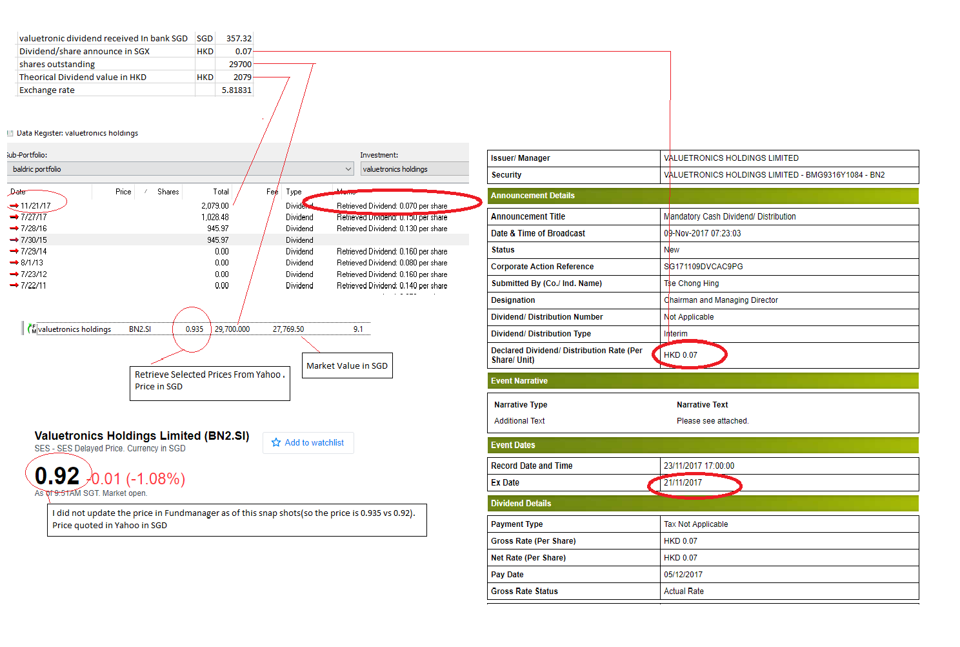Click total value 2,079.00

(215, 206)
